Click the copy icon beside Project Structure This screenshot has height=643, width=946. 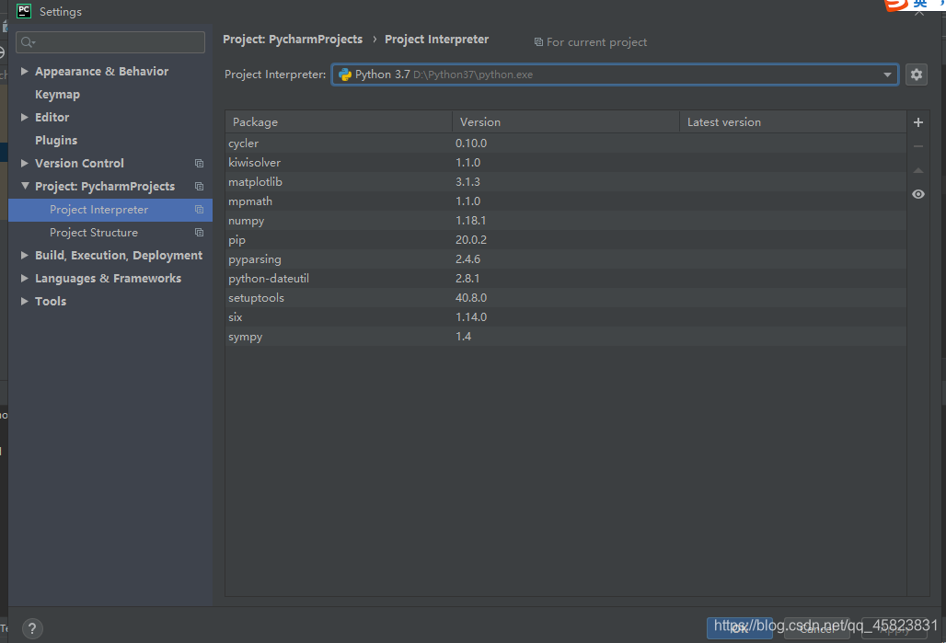199,232
